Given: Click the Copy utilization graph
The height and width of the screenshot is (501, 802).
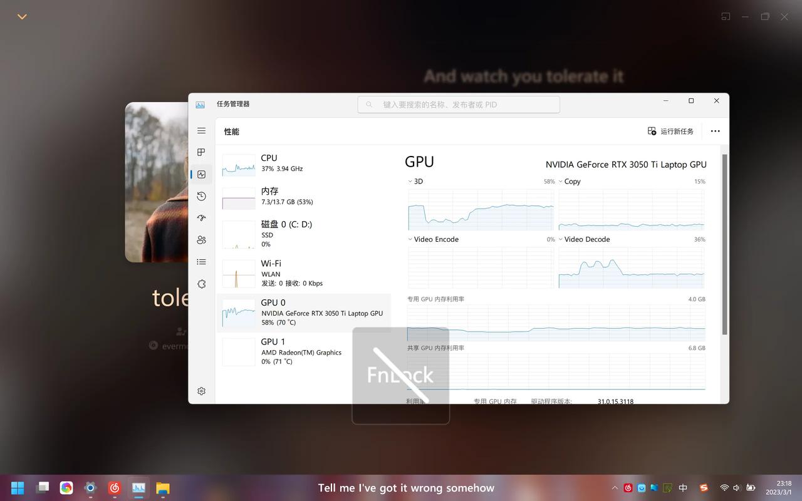Looking at the screenshot, I should click(x=632, y=210).
